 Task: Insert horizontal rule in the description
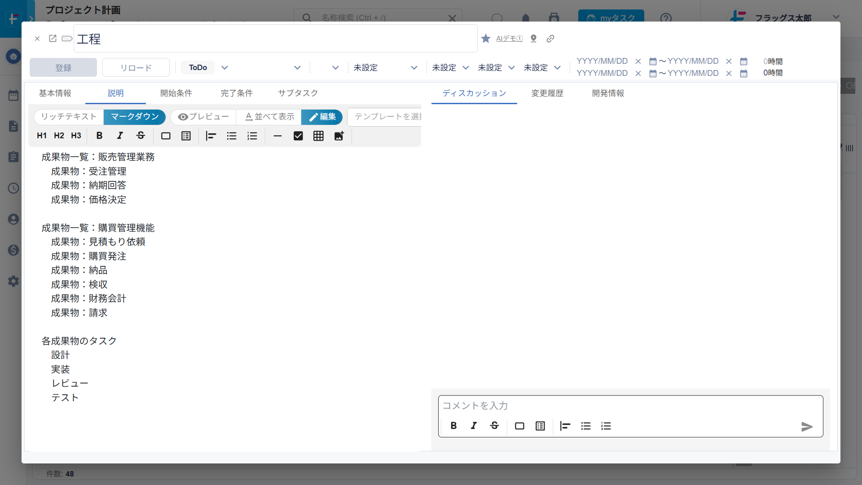(277, 136)
